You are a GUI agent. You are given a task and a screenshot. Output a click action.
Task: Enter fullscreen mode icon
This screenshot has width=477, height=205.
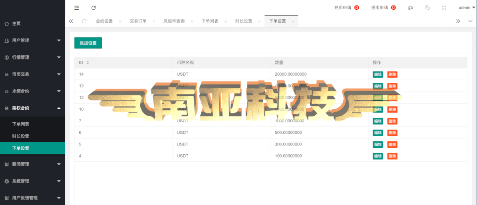pyautogui.click(x=444, y=8)
